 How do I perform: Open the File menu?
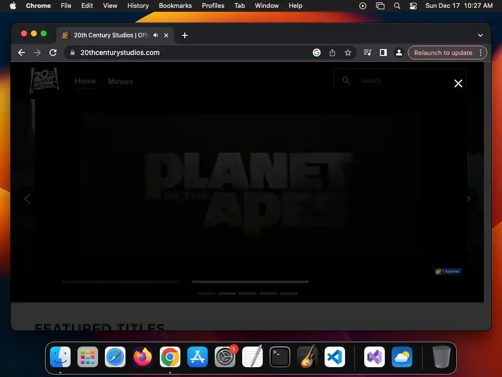coord(66,5)
